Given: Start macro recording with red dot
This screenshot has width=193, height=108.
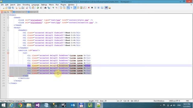Looking at the screenshot, I should tap(89, 8).
